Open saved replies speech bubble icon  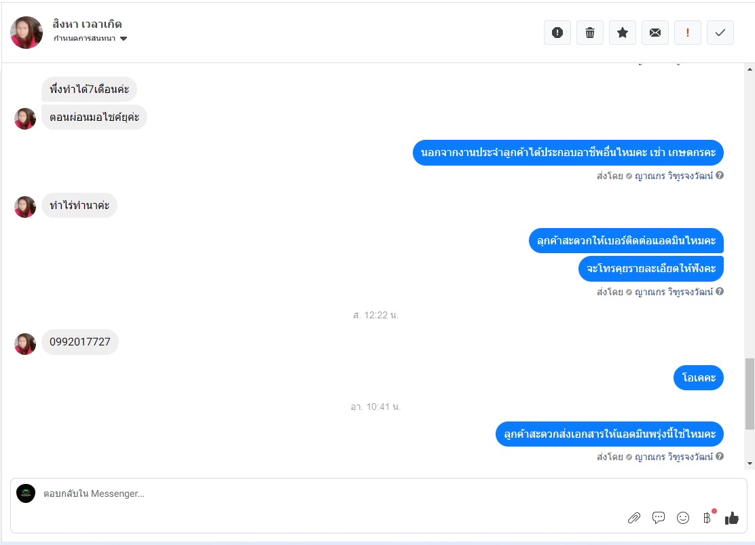[658, 518]
